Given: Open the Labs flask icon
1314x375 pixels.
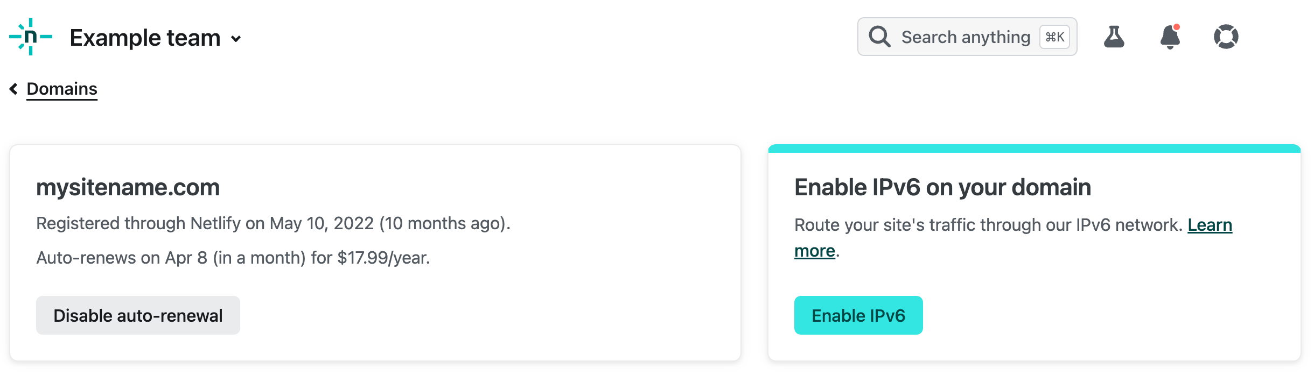Looking at the screenshot, I should point(1114,37).
